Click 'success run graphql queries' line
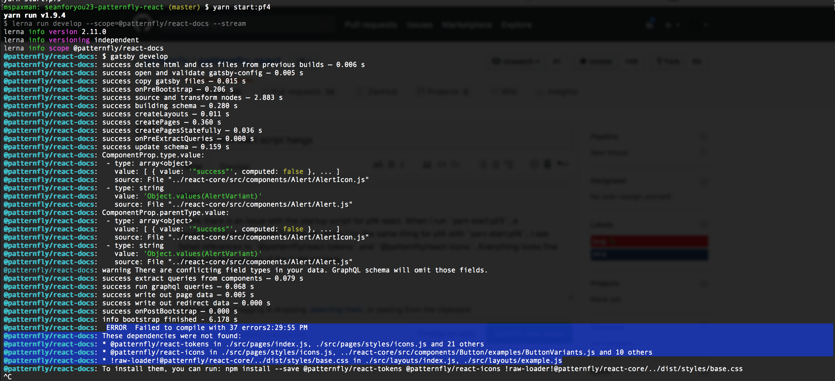The width and height of the screenshot is (835, 381). tap(129, 287)
